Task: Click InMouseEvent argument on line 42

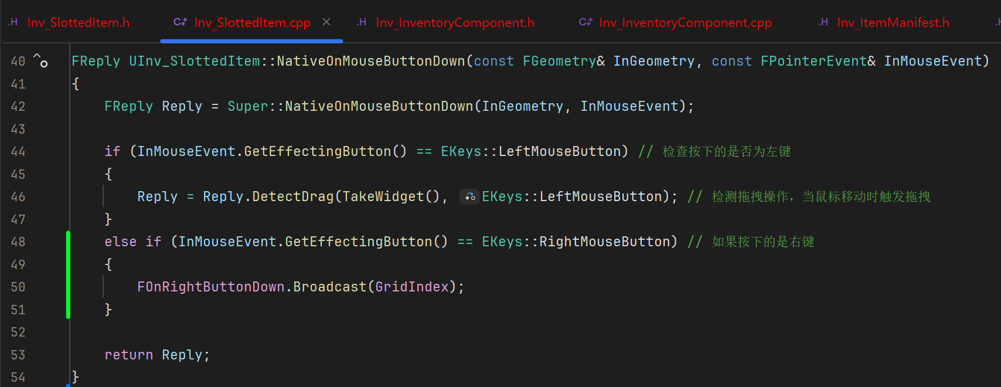Action: [x=629, y=106]
